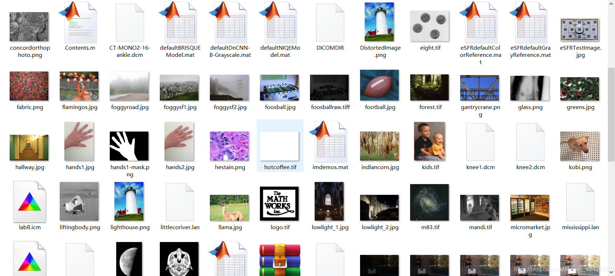Click the kids.tif thumbnail
This screenshot has height=276, width=615.
[429, 141]
